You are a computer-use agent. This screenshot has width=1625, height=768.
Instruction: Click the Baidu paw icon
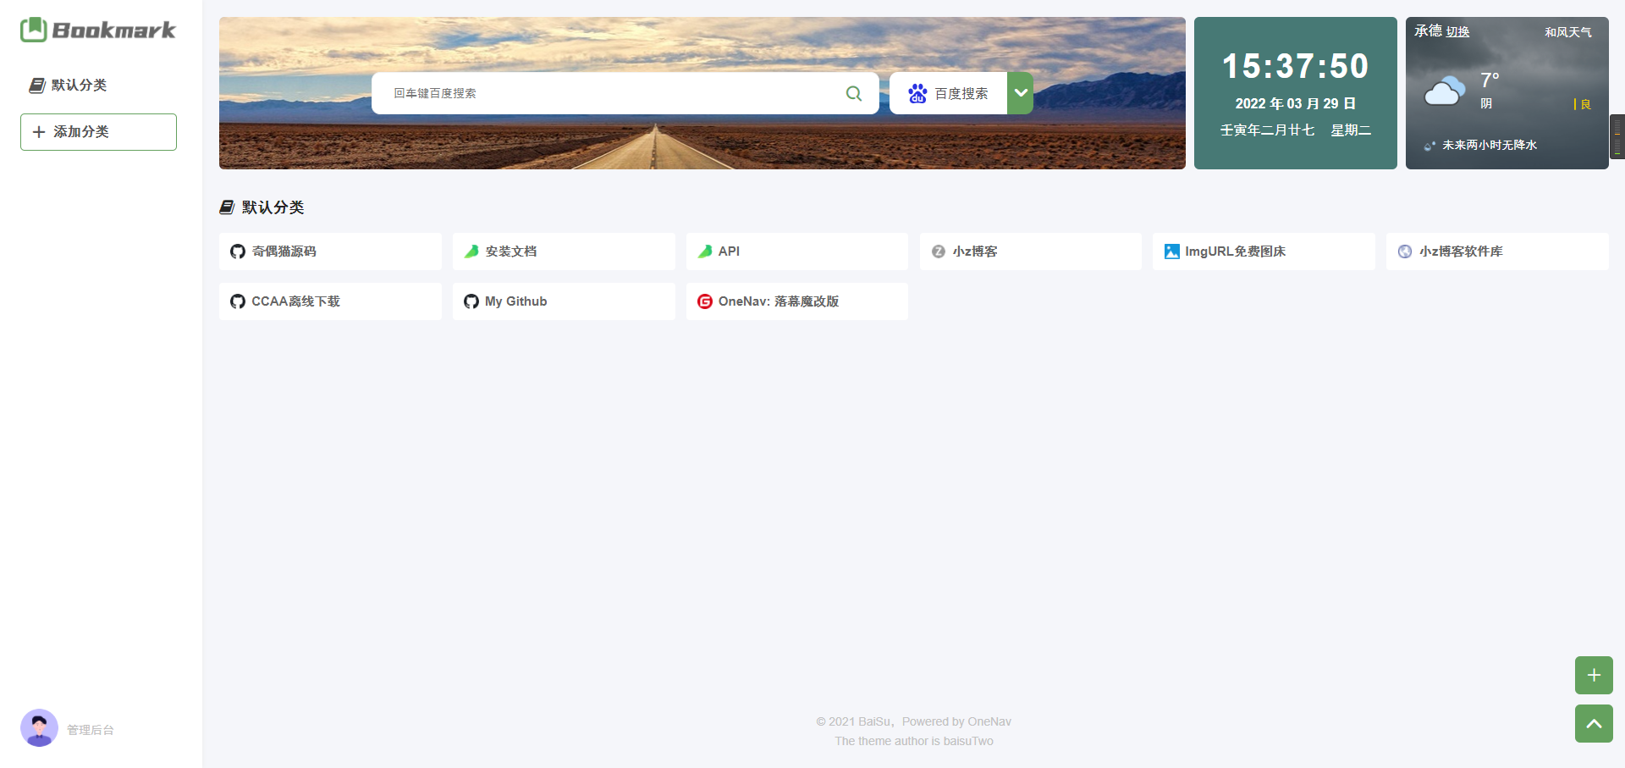pos(917,93)
